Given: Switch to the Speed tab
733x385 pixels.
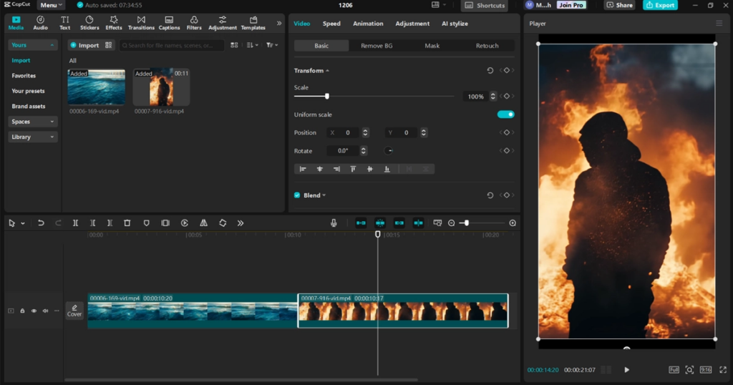Looking at the screenshot, I should point(331,24).
